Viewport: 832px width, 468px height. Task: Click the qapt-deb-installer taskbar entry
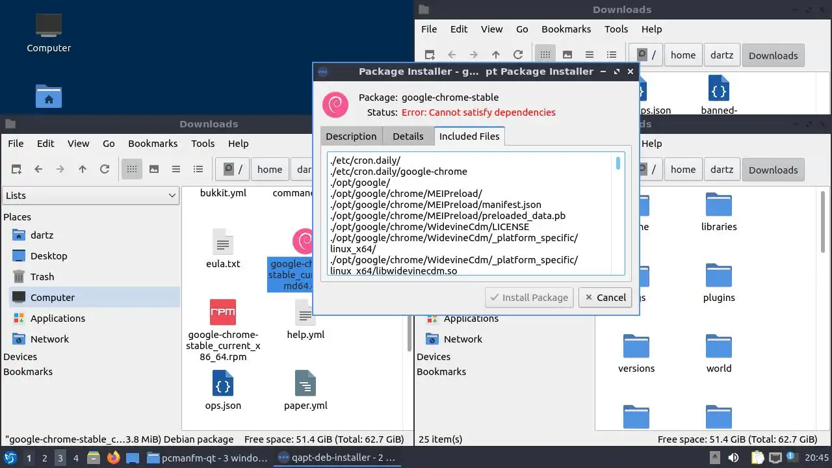336,458
